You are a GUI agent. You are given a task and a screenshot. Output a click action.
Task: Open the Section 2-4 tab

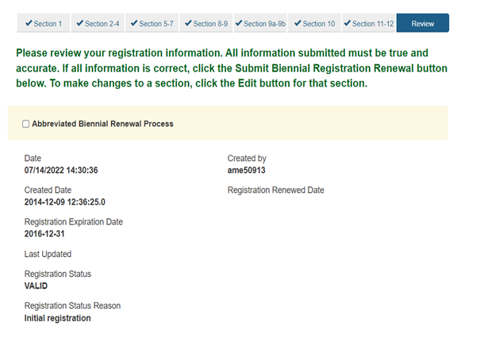[x=98, y=23]
